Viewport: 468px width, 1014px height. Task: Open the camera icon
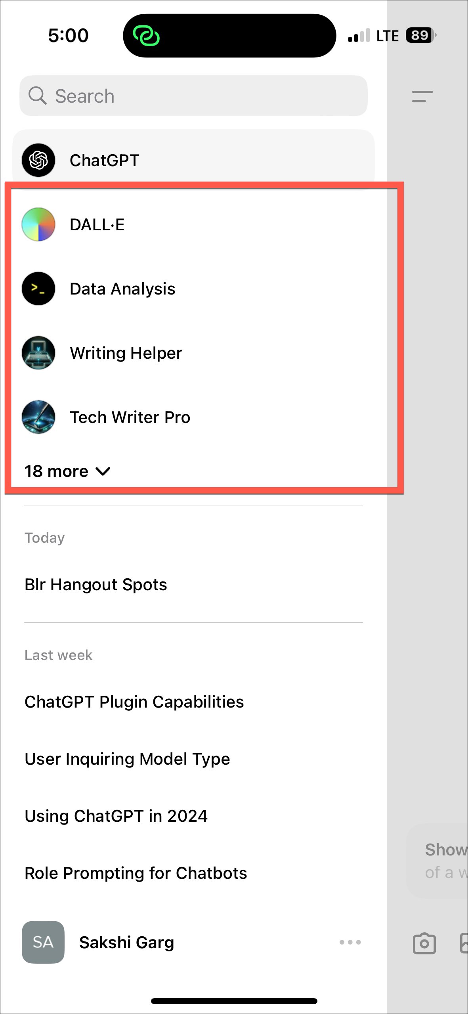pos(424,943)
